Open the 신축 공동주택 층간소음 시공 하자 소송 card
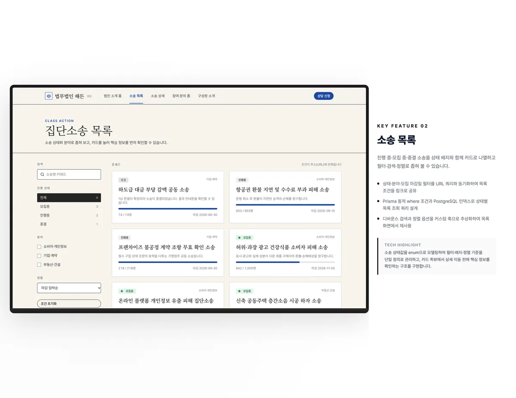This screenshot has height=398, width=516. click(x=285, y=295)
